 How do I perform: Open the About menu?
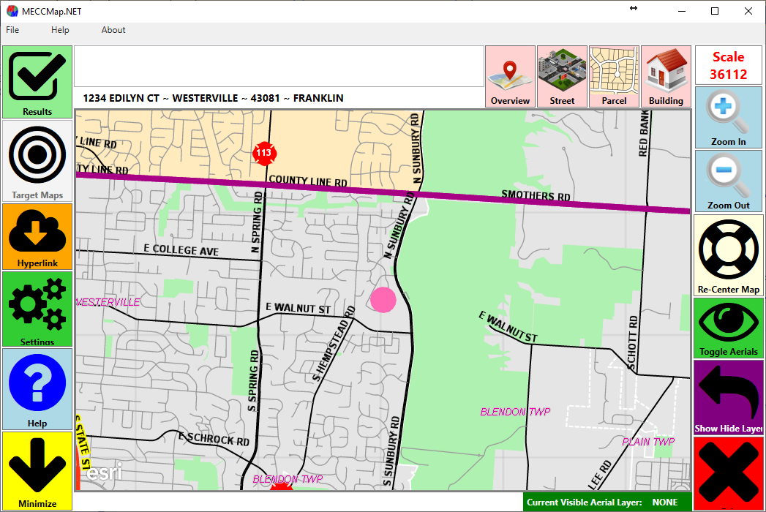(113, 30)
